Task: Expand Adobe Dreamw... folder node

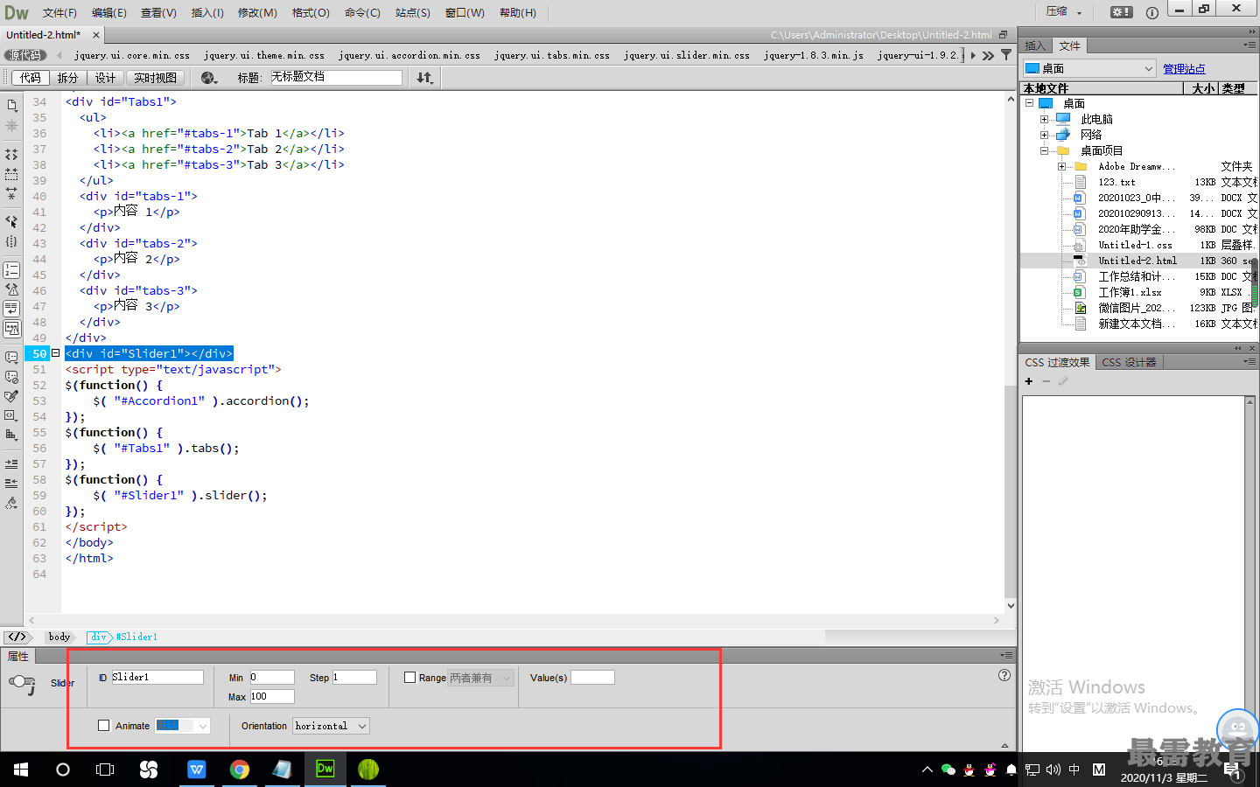Action: (1061, 166)
